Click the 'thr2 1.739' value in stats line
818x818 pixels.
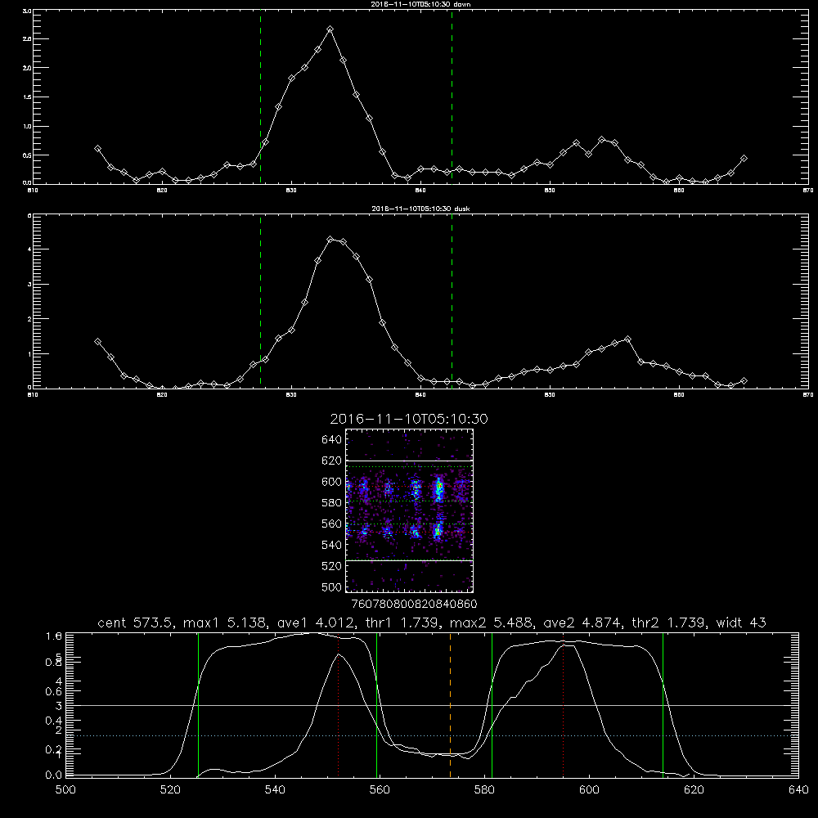pyautogui.click(x=670, y=622)
